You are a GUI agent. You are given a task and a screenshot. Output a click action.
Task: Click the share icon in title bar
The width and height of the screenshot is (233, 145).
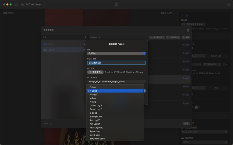click(22, 4)
